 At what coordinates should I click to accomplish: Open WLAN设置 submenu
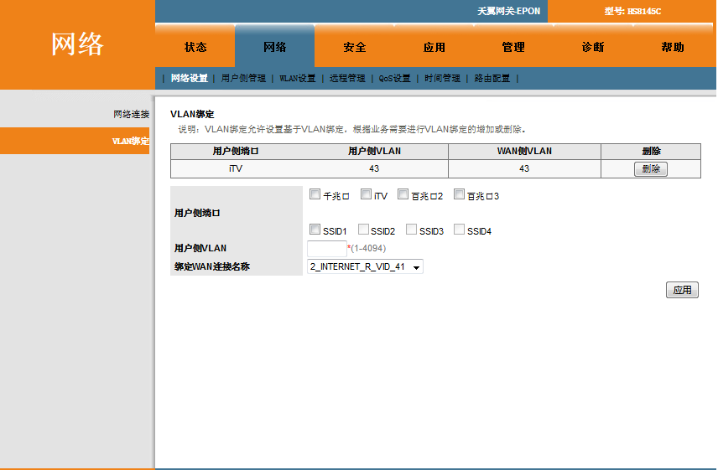pyautogui.click(x=297, y=78)
